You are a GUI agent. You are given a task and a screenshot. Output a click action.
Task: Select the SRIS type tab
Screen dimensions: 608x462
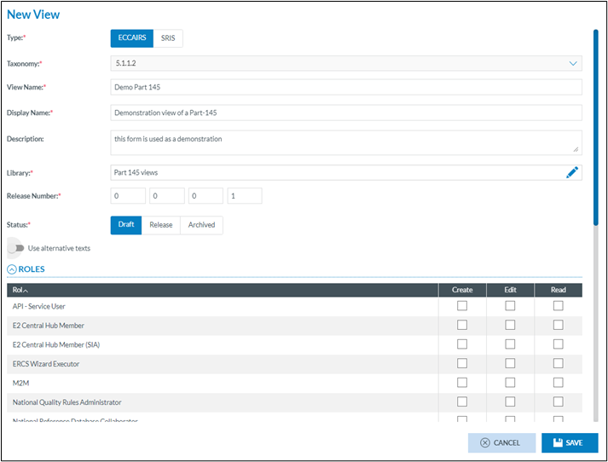click(168, 38)
